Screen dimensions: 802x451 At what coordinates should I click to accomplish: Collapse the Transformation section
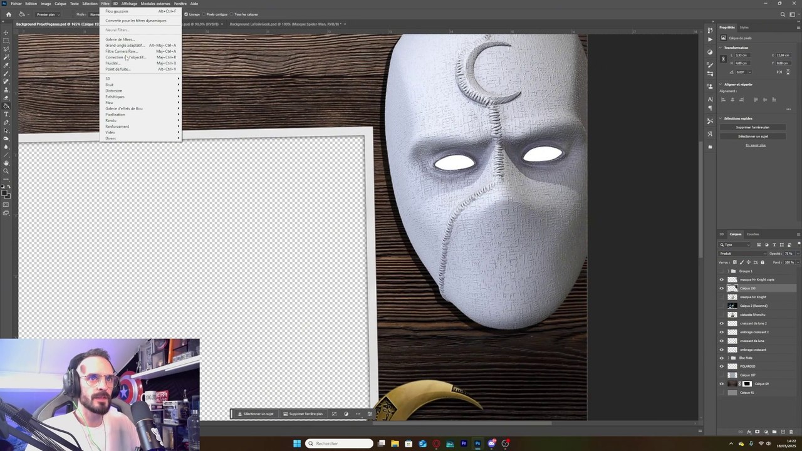tap(720, 48)
